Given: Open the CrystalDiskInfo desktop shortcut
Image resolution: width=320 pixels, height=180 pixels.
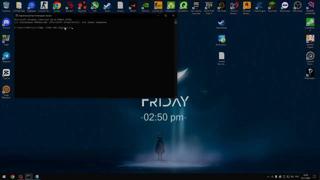Looking at the screenshot, I should [310, 24].
